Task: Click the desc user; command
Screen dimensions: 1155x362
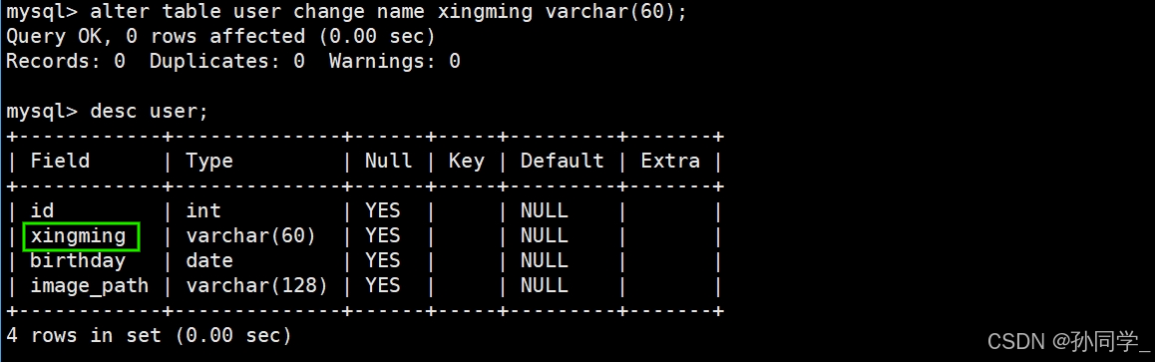Action: 108,112
